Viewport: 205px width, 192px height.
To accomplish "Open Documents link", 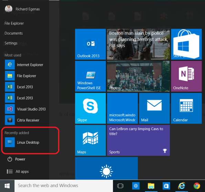I will 13,33.
